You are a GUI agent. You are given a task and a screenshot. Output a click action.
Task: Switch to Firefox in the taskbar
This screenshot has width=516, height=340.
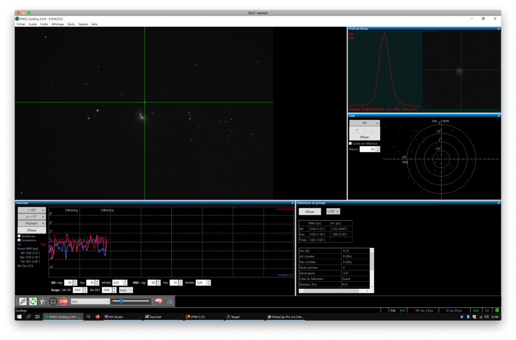(x=98, y=317)
